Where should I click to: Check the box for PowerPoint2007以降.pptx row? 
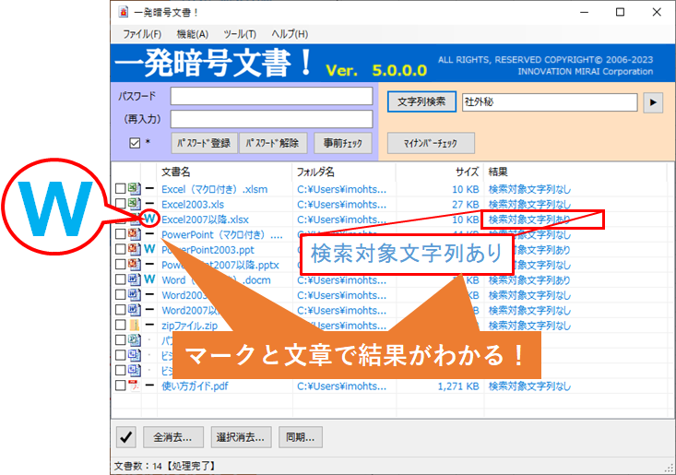(x=120, y=264)
